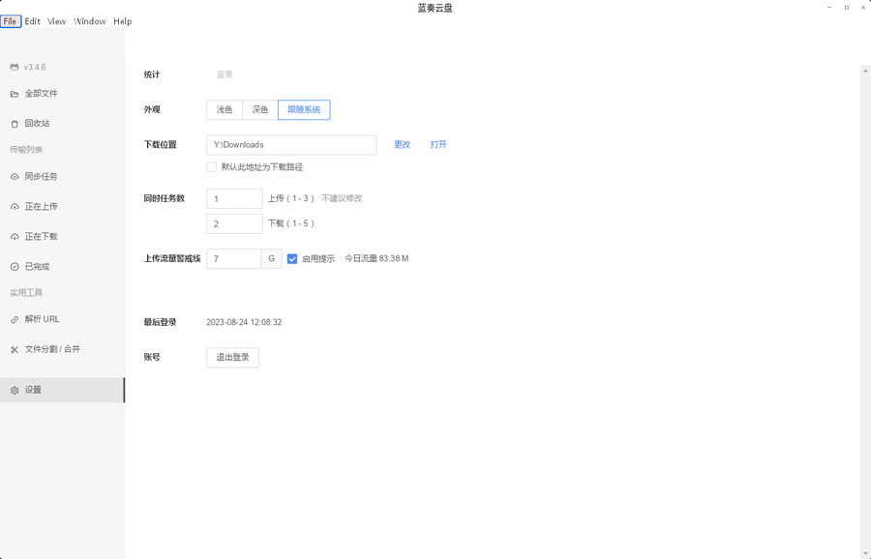This screenshot has width=871, height=559.
Task: Select the 正在上传 upload icon
Action: 15,207
